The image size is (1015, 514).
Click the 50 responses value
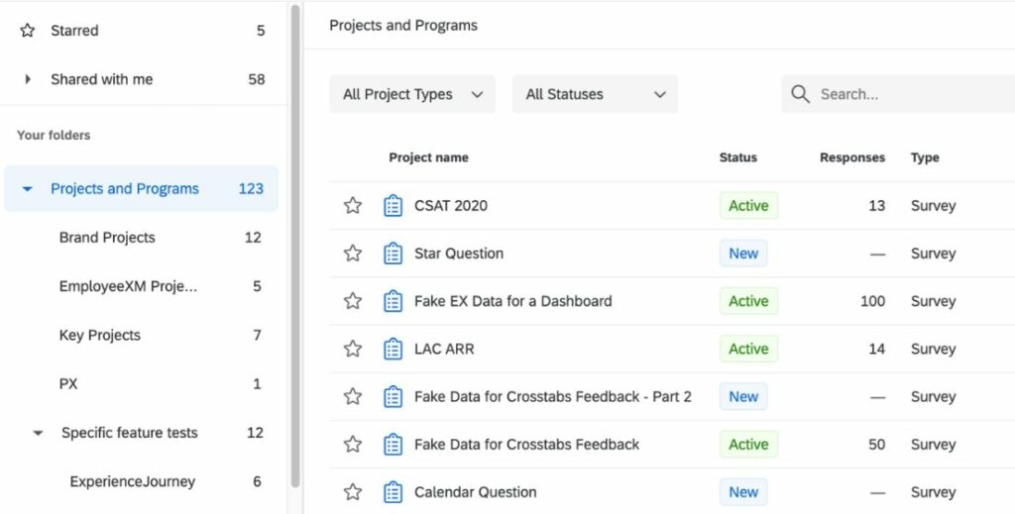coord(877,444)
